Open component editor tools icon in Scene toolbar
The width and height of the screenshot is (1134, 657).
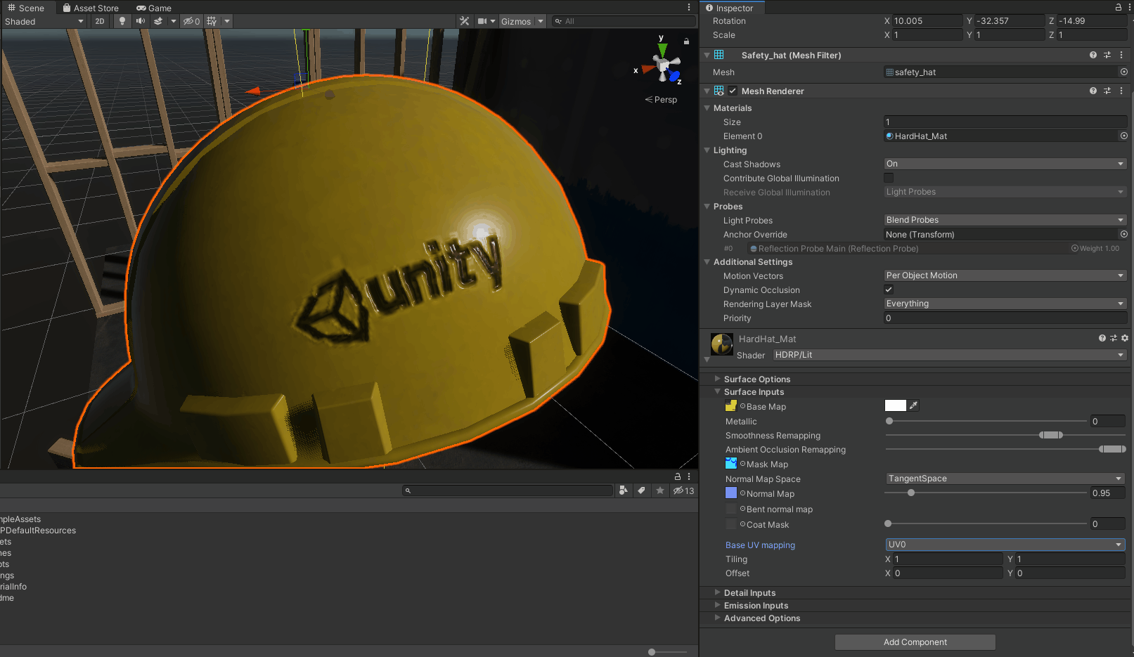pos(465,21)
